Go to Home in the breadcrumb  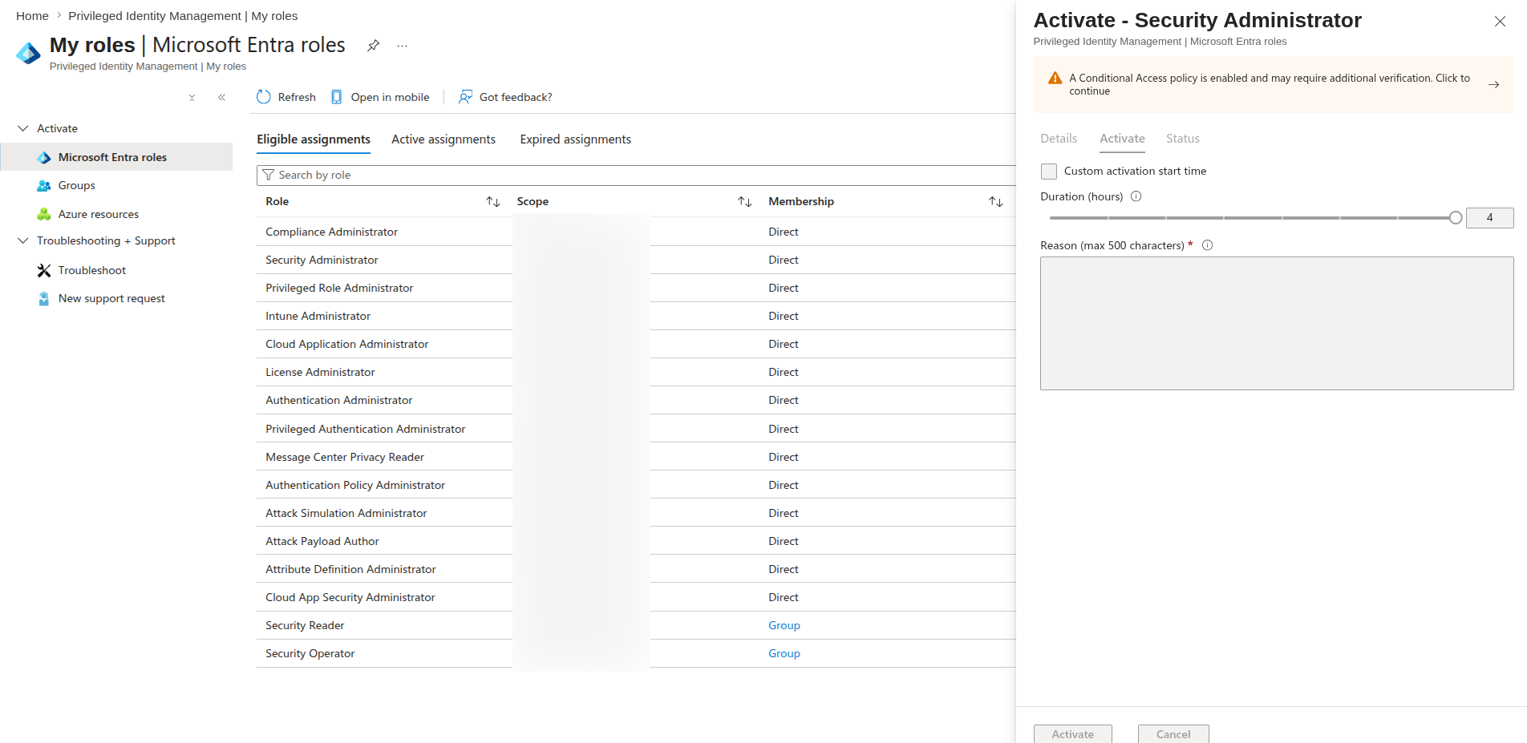[x=32, y=16]
